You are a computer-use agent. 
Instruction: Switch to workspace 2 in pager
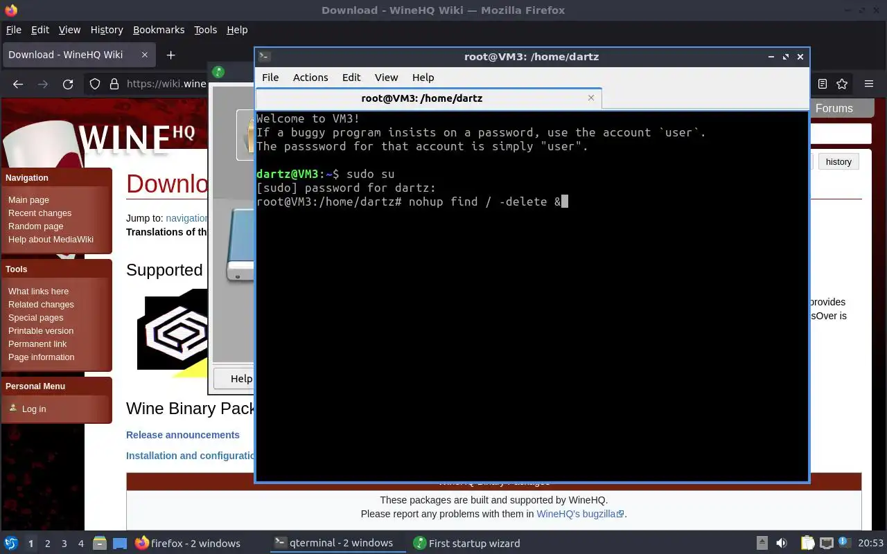point(48,544)
